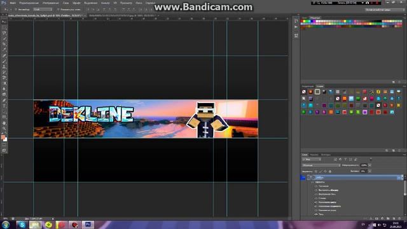Viewport: 407px width, 229px height.
Task: Toggle visibility of Наложение цвета effect
Action: 316,202
